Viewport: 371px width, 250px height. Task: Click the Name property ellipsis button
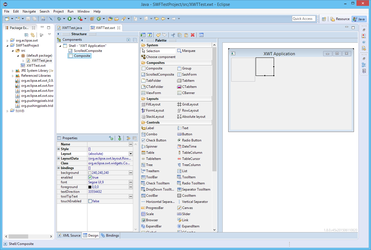pos(130,144)
